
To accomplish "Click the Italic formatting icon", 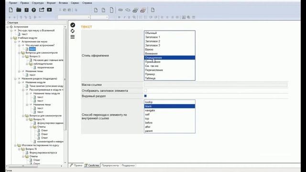I will click(x=124, y=17).
